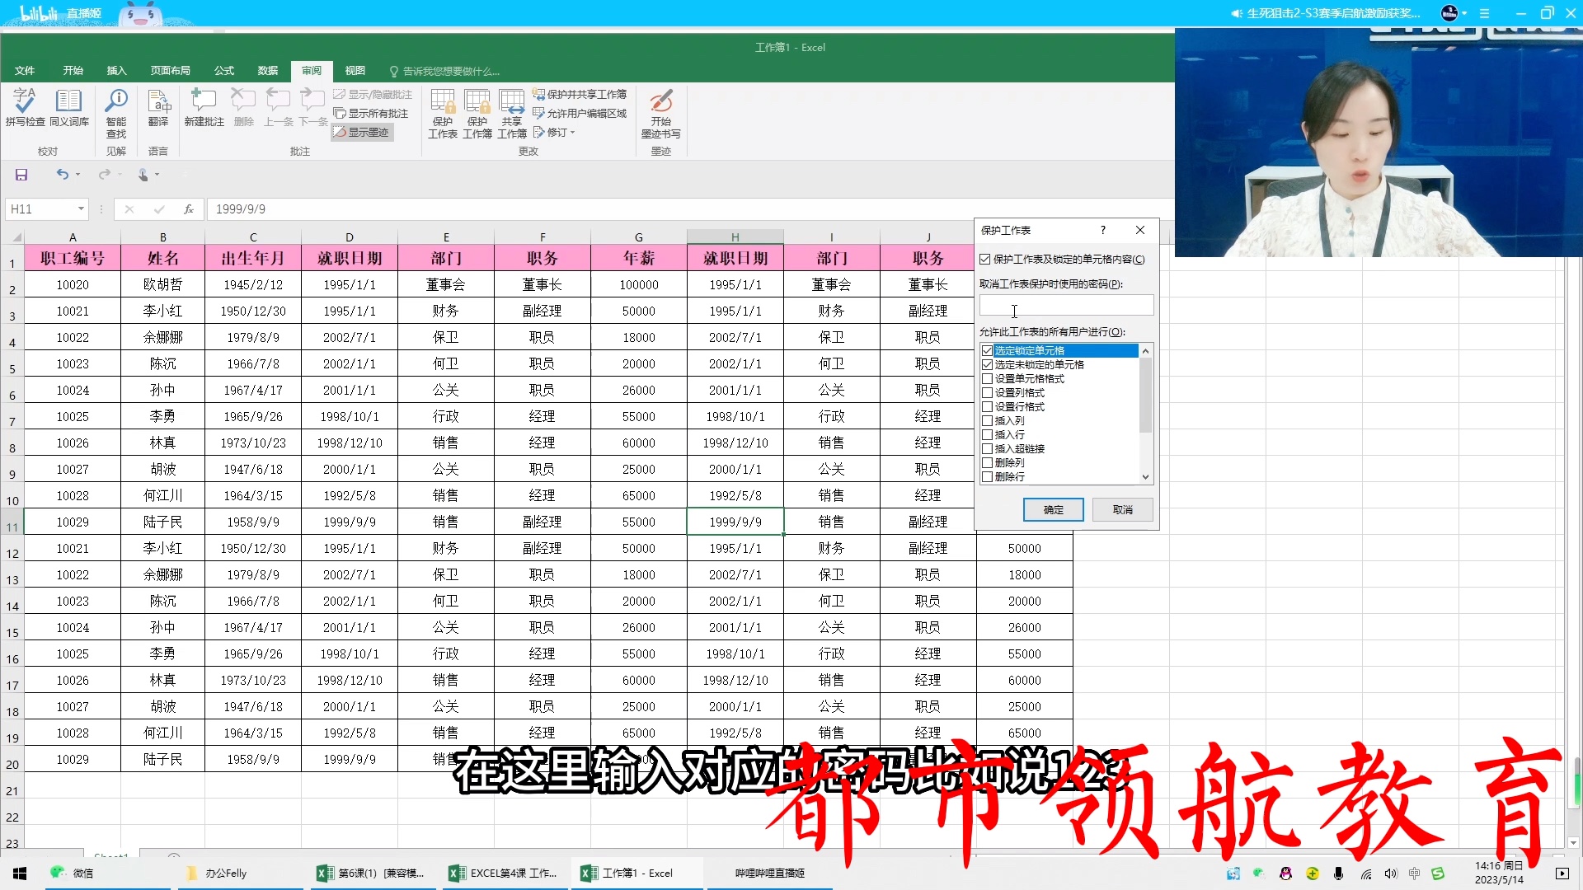
Task: Open the 页面布局 ribbon tab
Action: [169, 71]
